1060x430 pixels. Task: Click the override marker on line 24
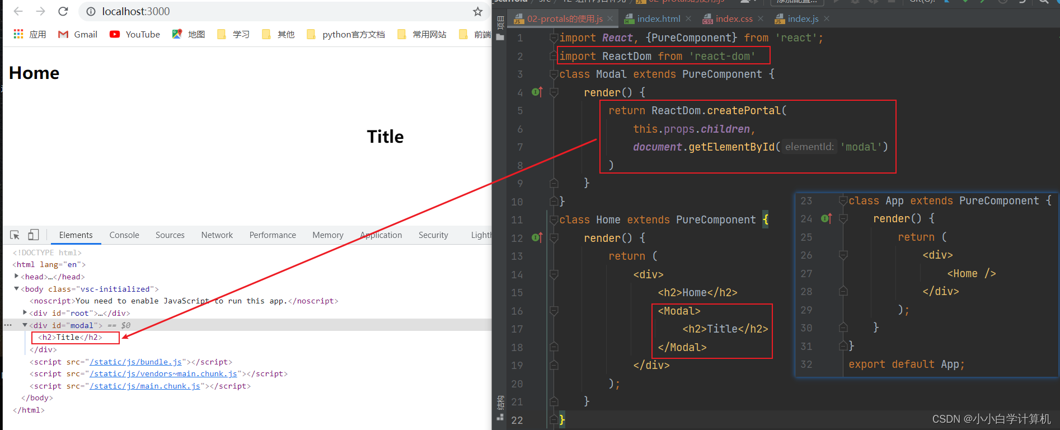(x=827, y=218)
